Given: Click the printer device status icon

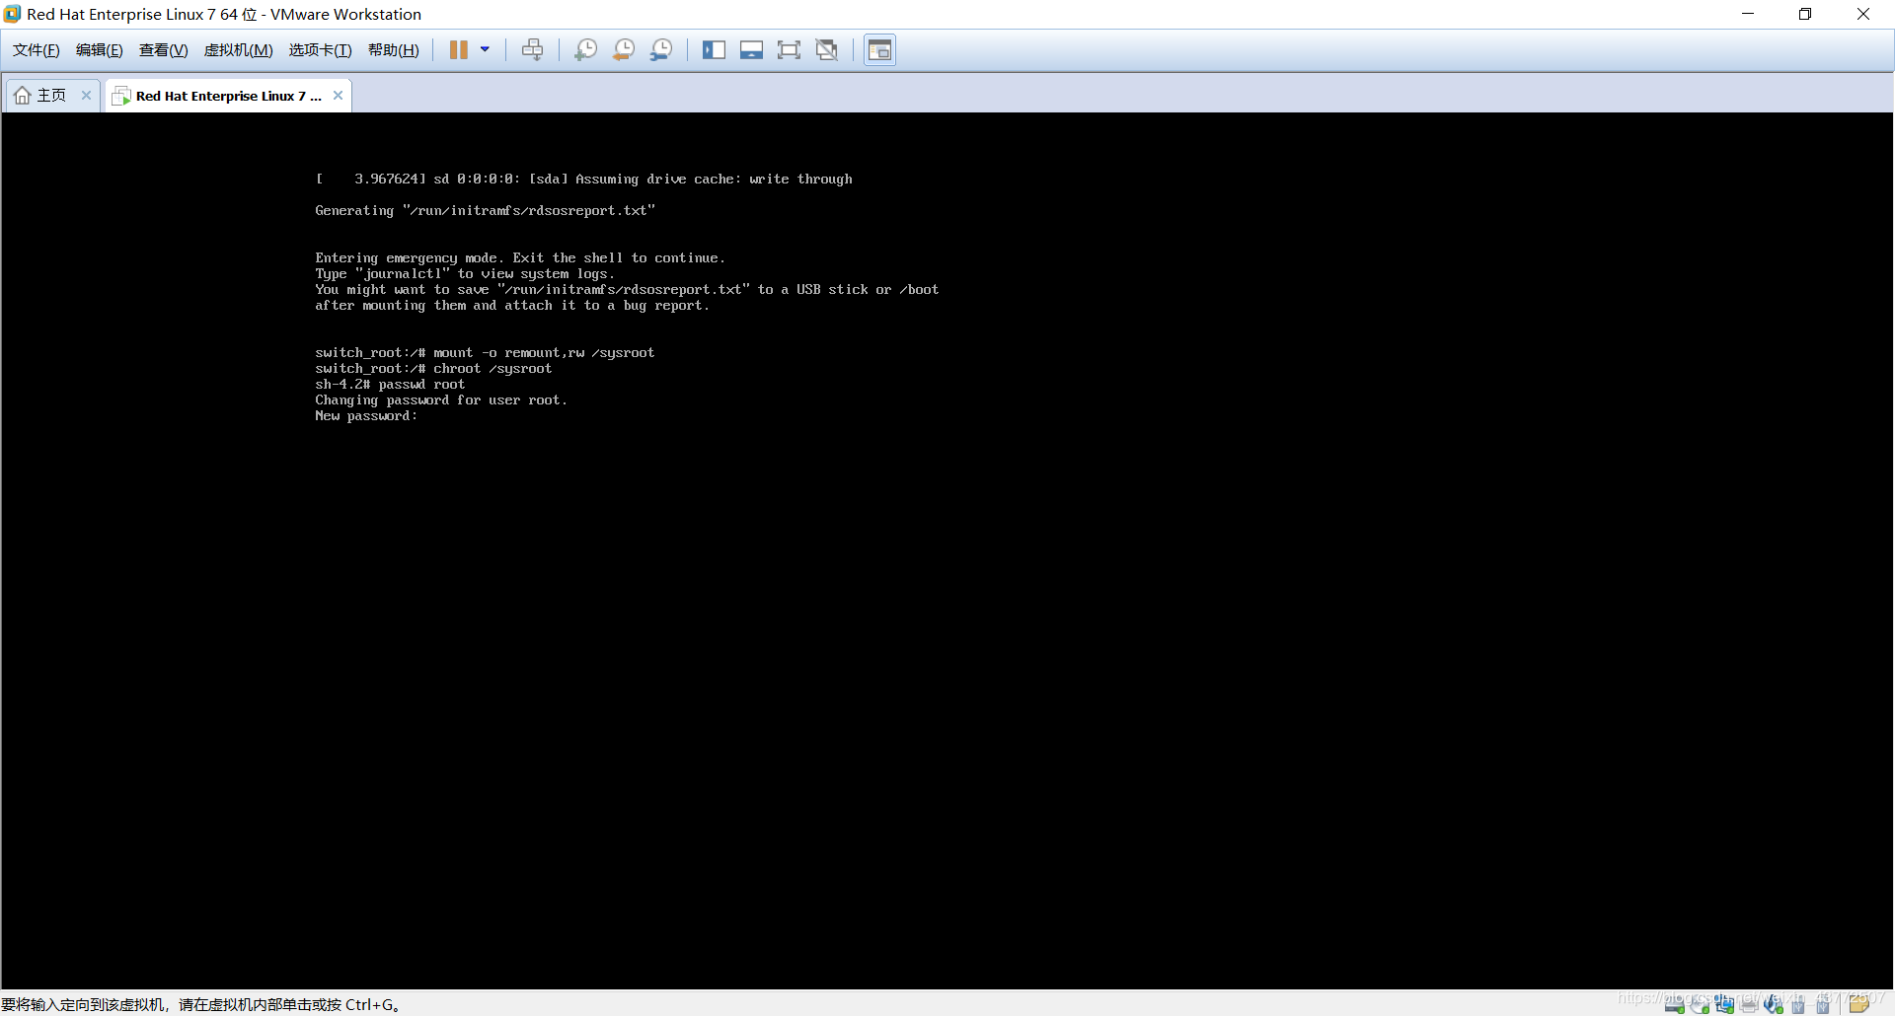Looking at the screenshot, I should point(1749,1006).
